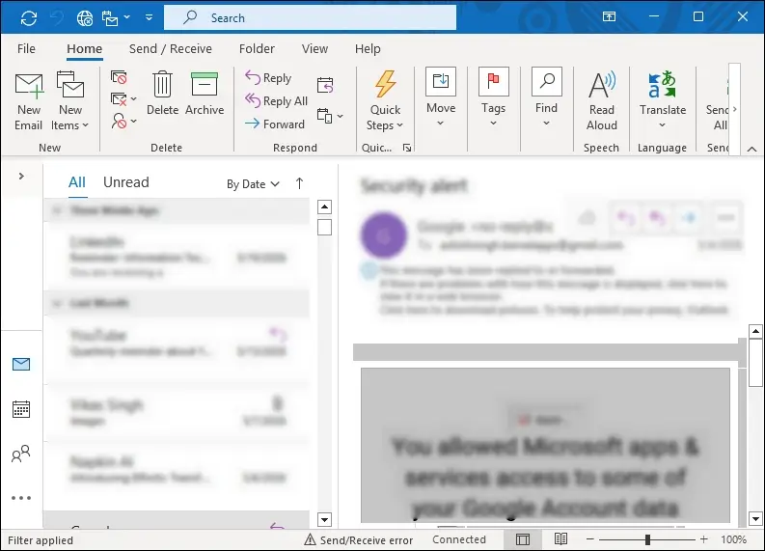
Task: Click the Undo icon in title bar
Action: [57, 18]
